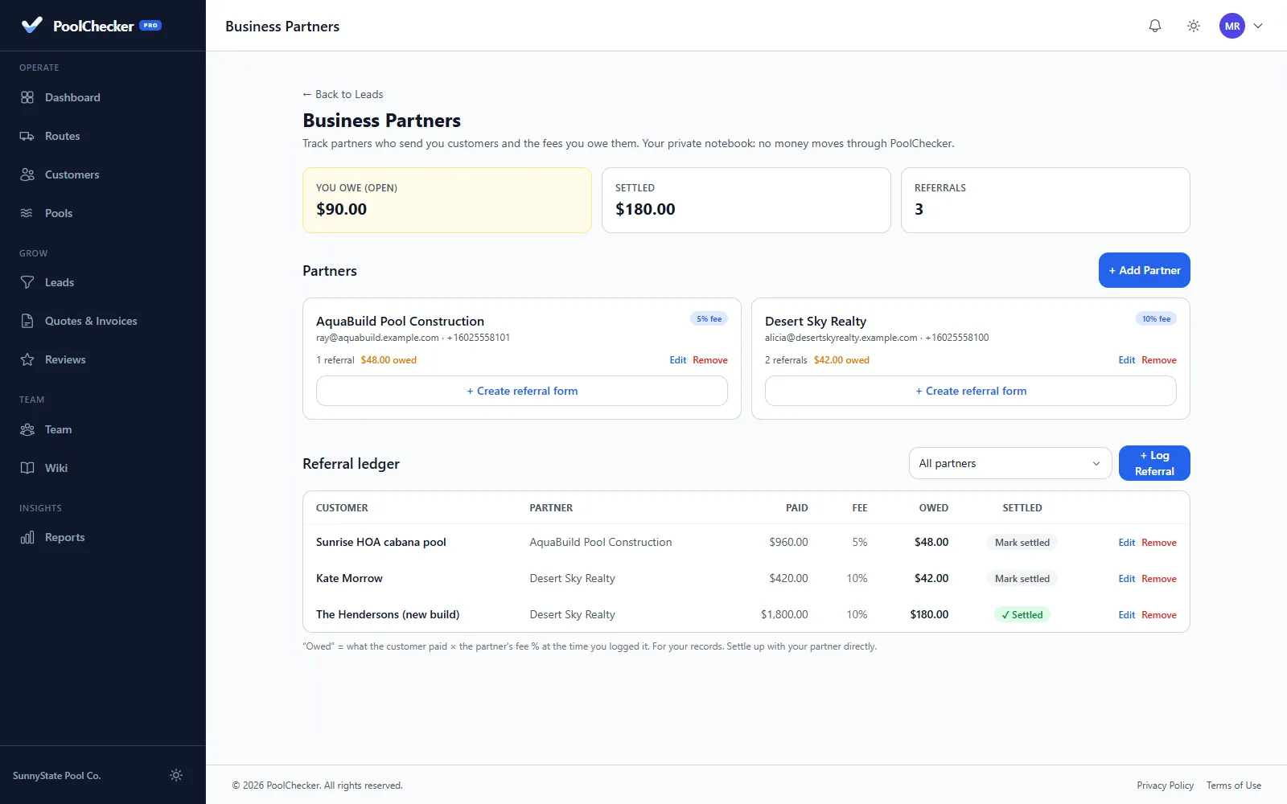Remove The Hendersons (new build) ledger row

[x=1159, y=615]
